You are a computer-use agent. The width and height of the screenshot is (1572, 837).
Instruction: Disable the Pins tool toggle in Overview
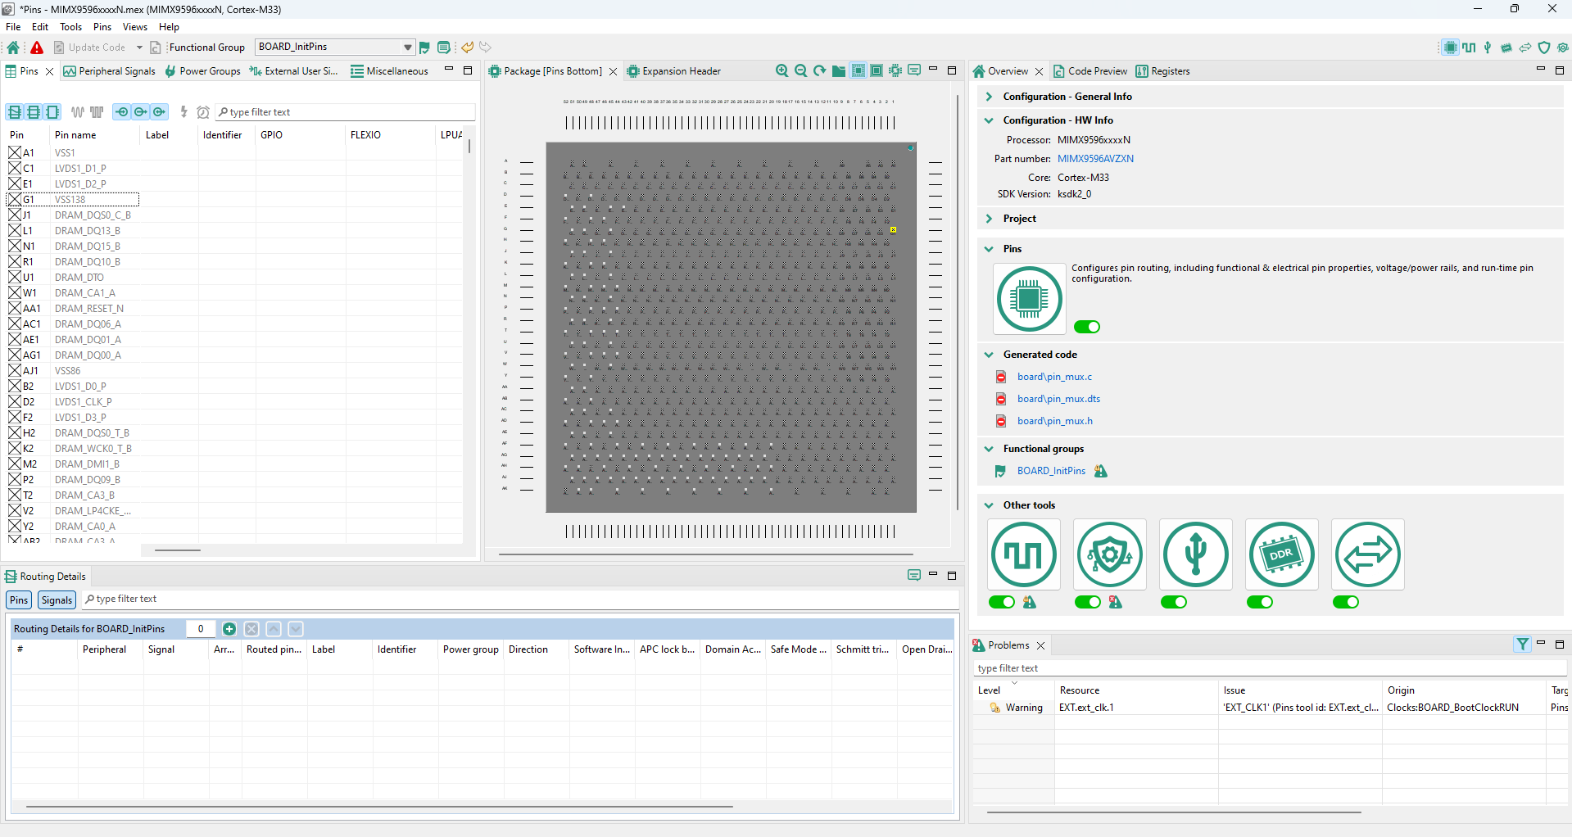coord(1086,327)
